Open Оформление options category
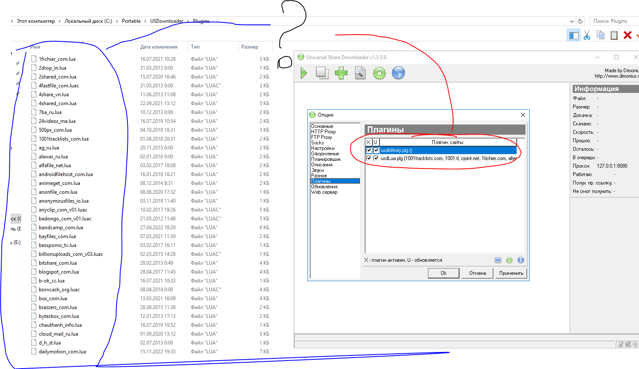Viewport: 639px width, 369px height. tap(325, 154)
